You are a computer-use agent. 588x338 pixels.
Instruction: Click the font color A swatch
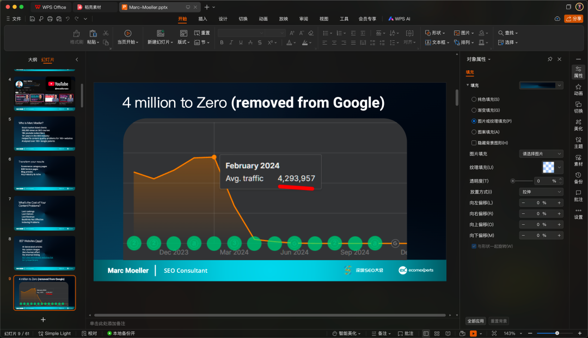pos(289,42)
